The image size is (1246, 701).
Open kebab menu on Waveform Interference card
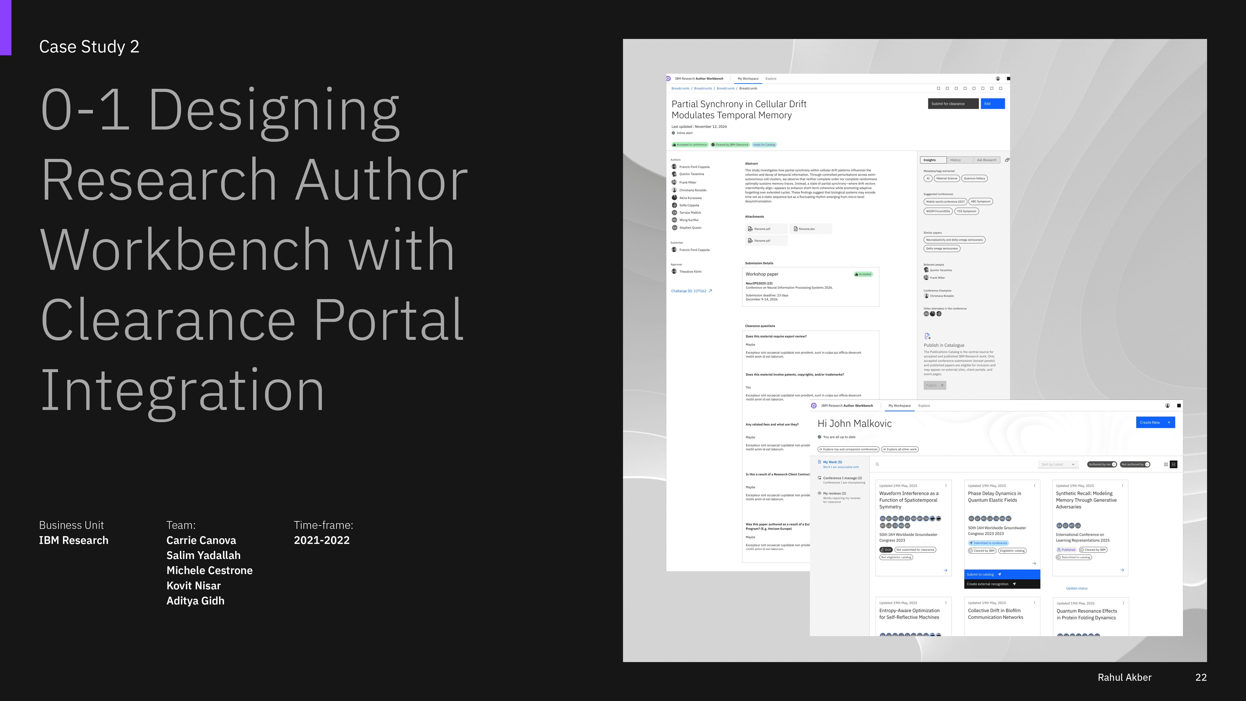tap(946, 486)
